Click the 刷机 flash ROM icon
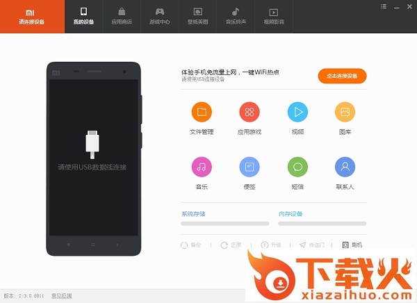Viewport: 417px width, 303px height. tap(345, 245)
